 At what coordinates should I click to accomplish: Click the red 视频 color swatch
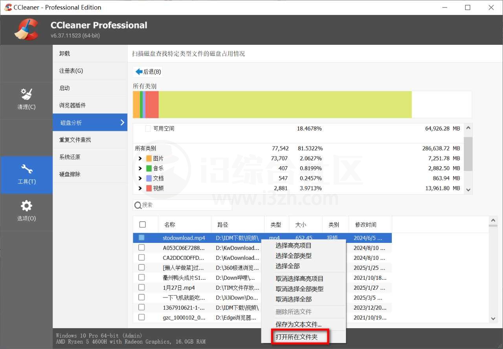(149, 188)
